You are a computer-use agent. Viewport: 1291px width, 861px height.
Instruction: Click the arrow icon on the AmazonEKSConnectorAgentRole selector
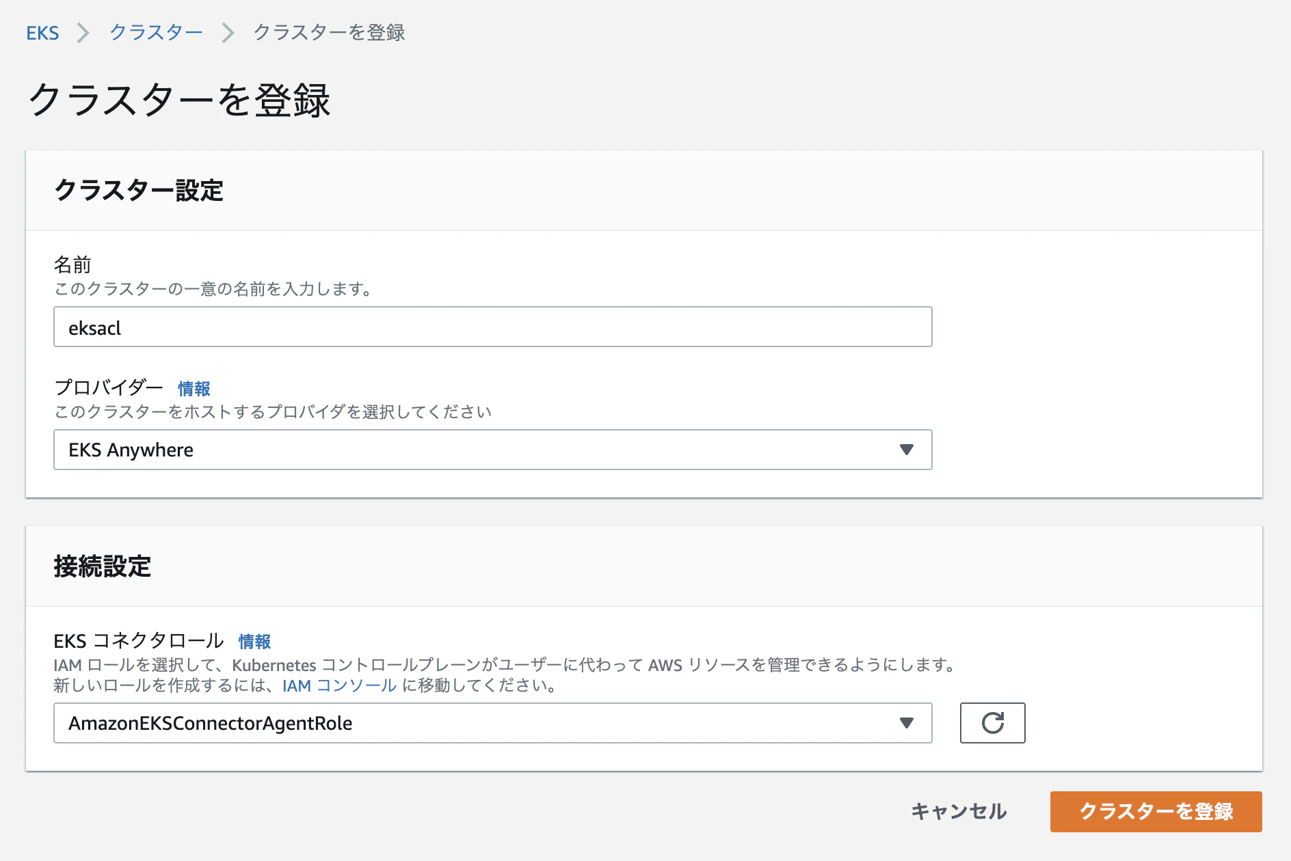tap(906, 723)
